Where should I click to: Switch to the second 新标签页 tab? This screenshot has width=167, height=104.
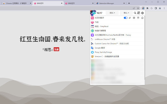click(79, 3)
